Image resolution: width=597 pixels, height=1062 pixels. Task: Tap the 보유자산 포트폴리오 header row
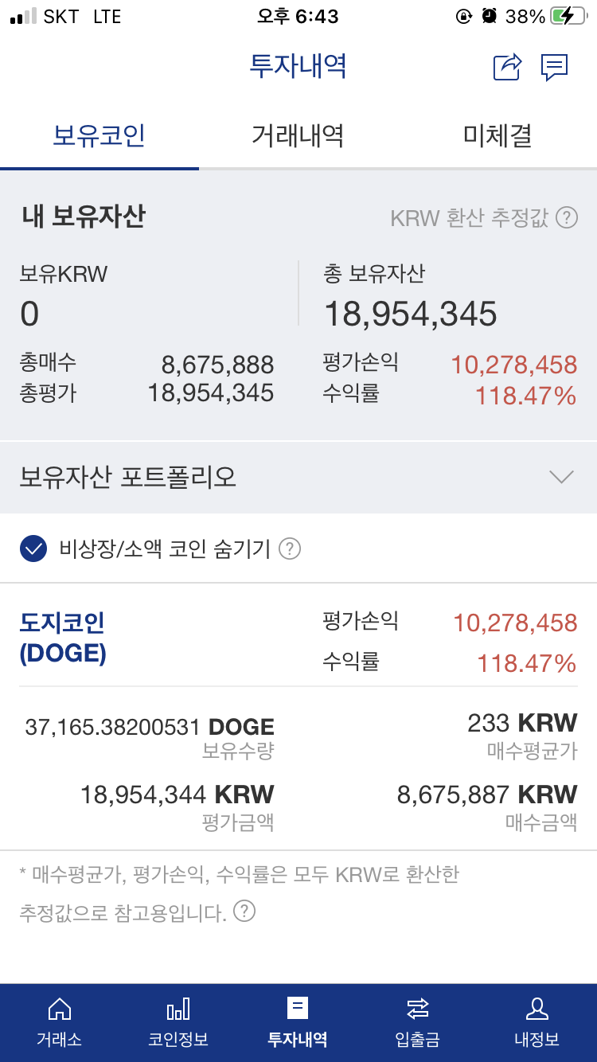[x=298, y=478]
